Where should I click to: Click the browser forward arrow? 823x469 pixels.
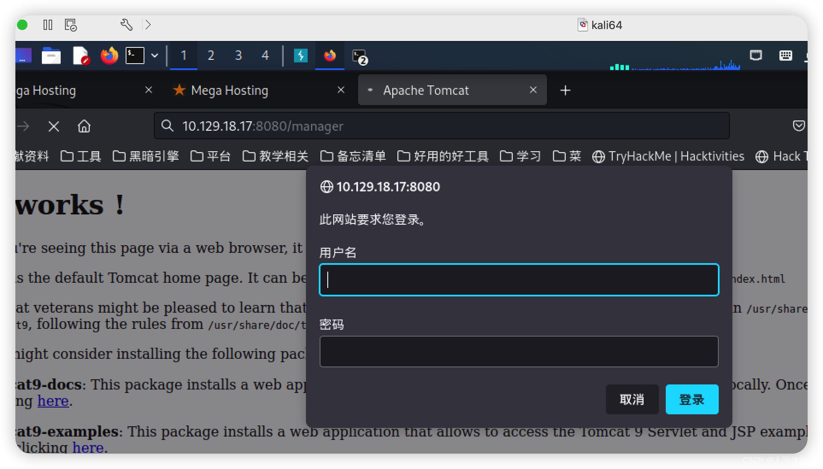point(23,126)
